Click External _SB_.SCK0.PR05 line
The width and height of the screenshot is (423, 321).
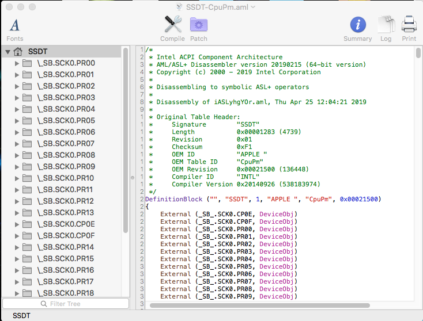pyautogui.click(x=229, y=266)
